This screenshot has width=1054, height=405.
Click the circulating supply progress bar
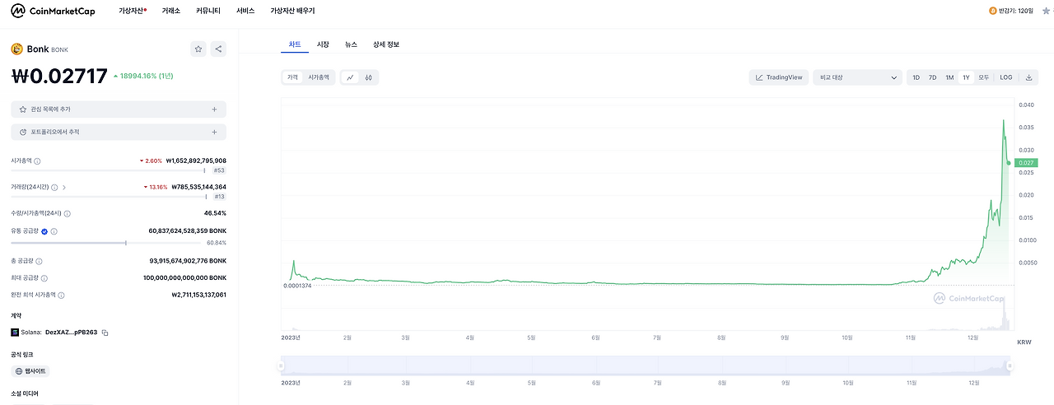coord(106,243)
